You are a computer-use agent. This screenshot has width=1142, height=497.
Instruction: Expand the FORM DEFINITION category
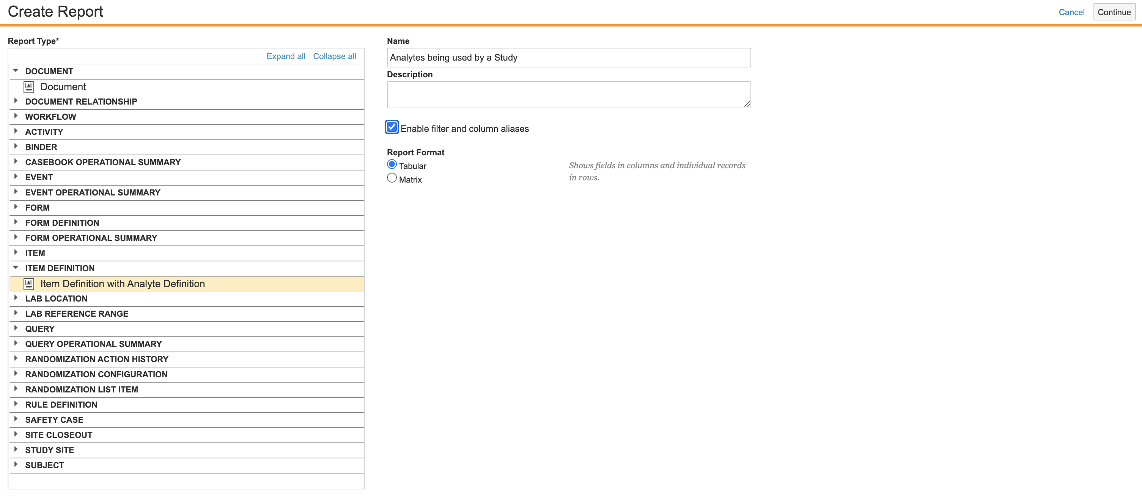point(62,223)
